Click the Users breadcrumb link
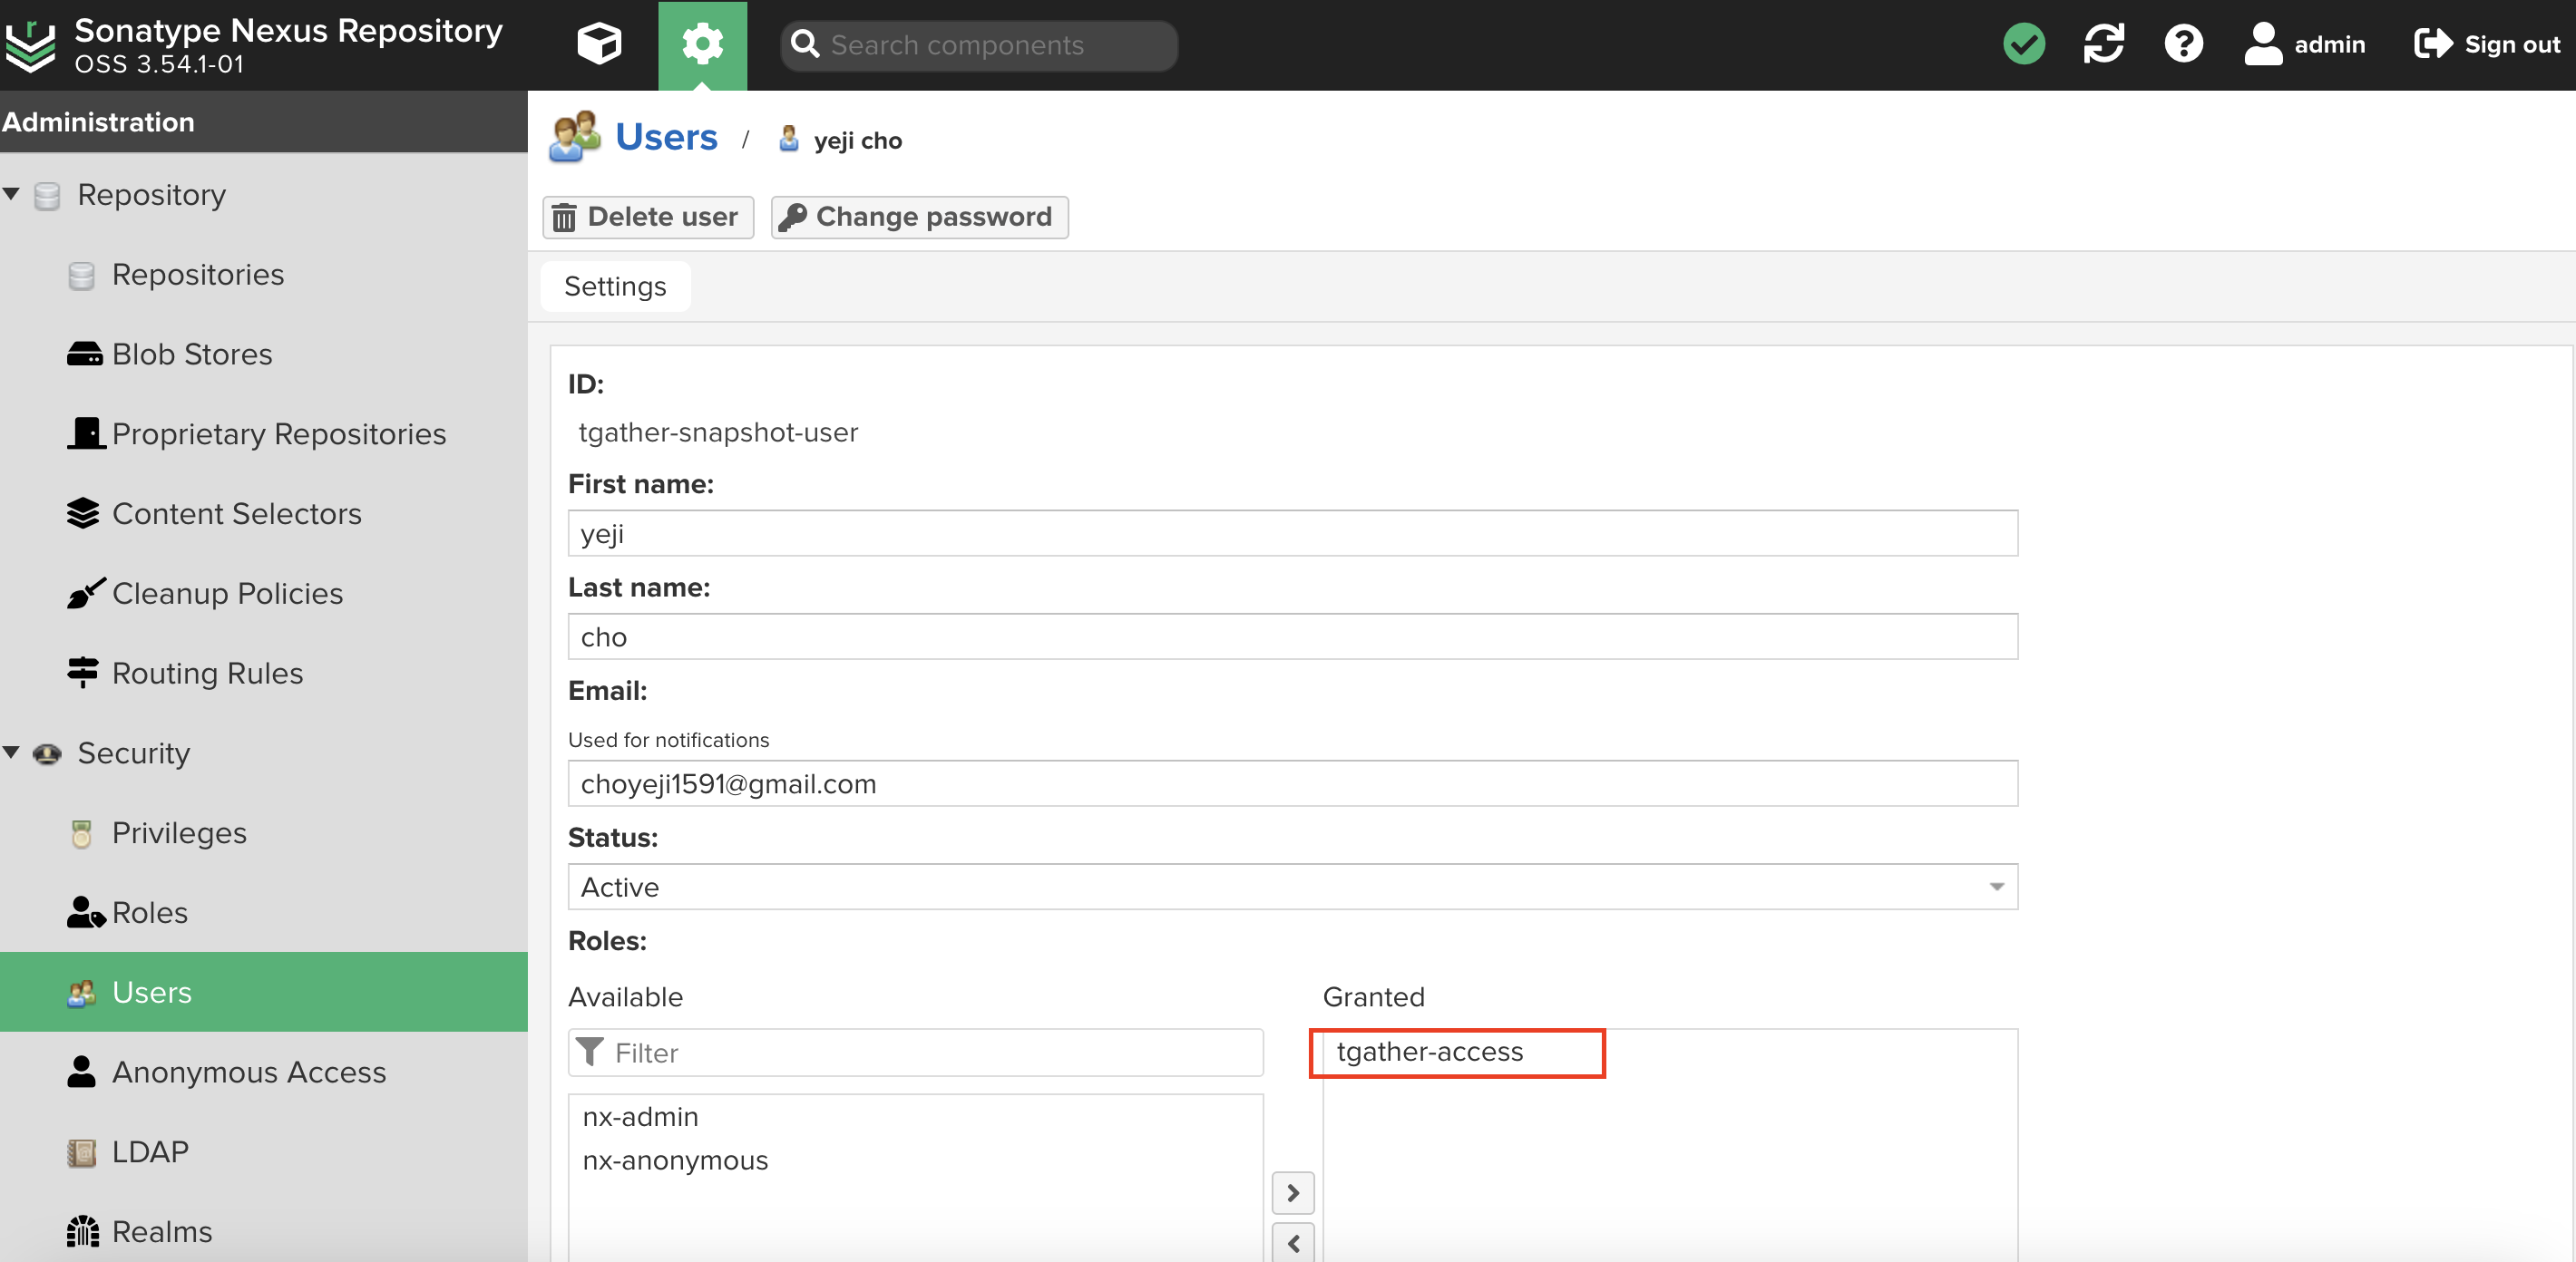2576x1262 pixels. coord(666,137)
